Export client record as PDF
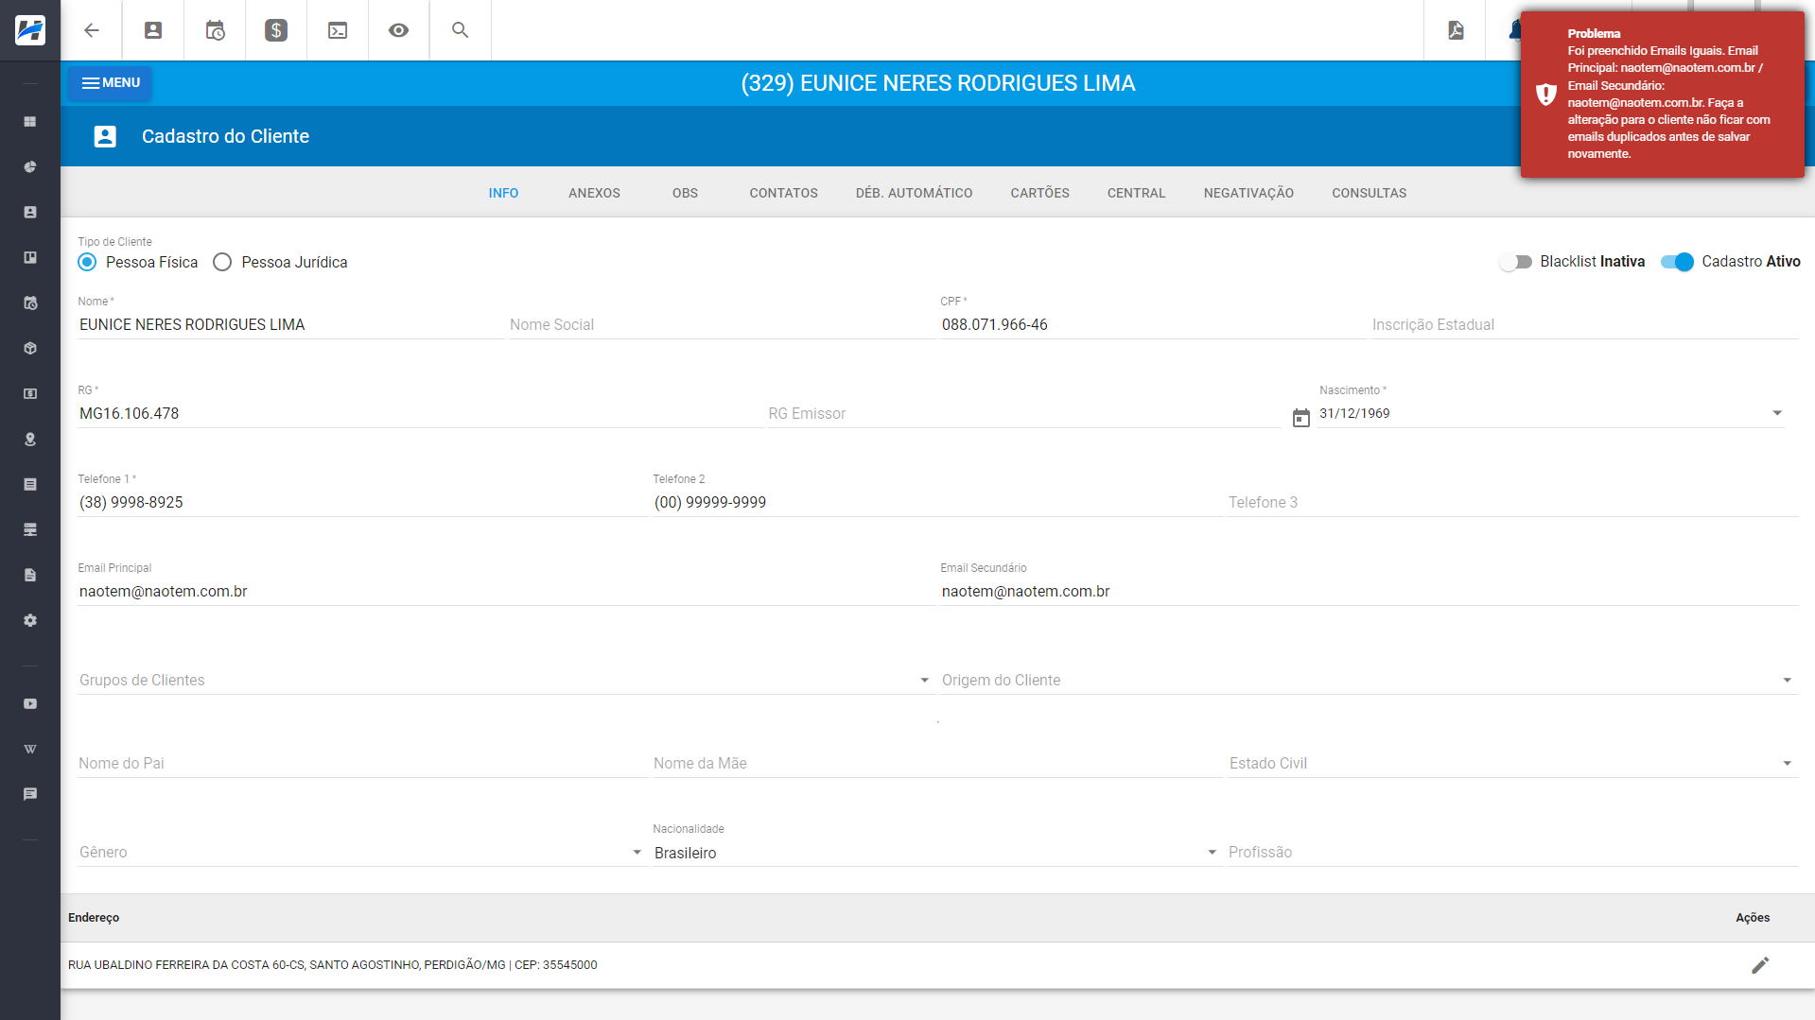Viewport: 1815px width, 1020px height. 1456,30
